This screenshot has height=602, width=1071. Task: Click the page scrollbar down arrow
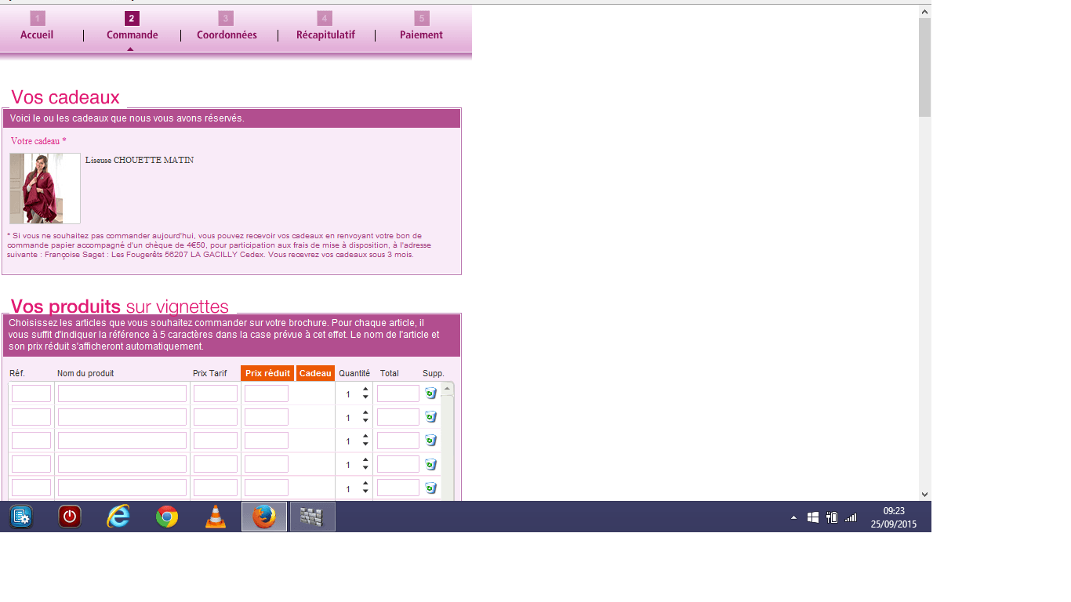[925, 494]
